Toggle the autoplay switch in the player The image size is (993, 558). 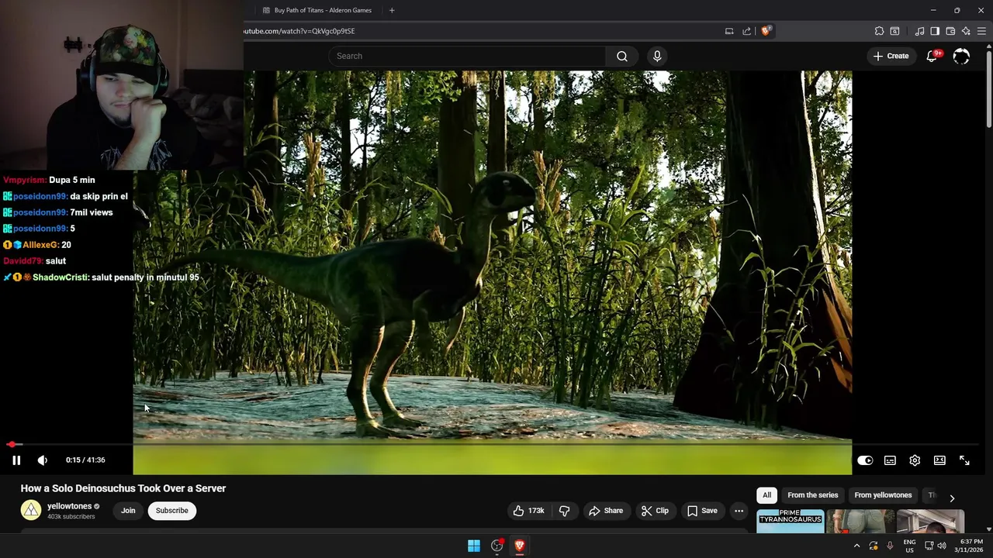click(865, 460)
